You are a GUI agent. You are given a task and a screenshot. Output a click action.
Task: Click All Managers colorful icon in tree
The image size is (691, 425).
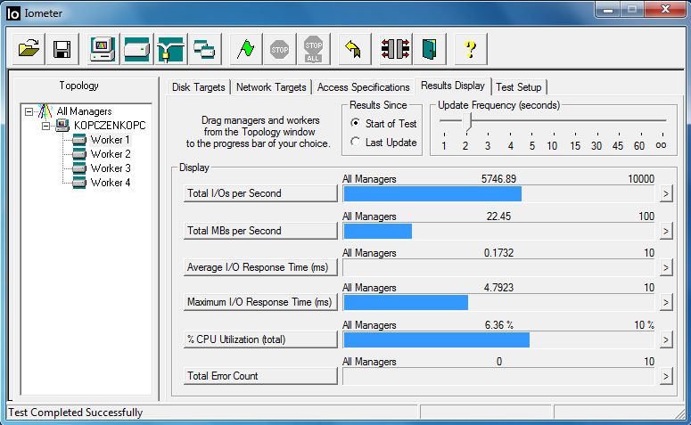45,111
